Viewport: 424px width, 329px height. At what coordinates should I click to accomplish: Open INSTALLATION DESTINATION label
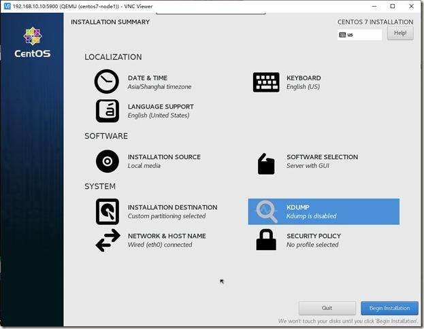[172, 207]
